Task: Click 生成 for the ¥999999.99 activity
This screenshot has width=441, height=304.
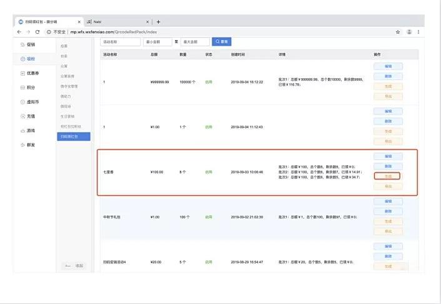Action: click(x=388, y=86)
